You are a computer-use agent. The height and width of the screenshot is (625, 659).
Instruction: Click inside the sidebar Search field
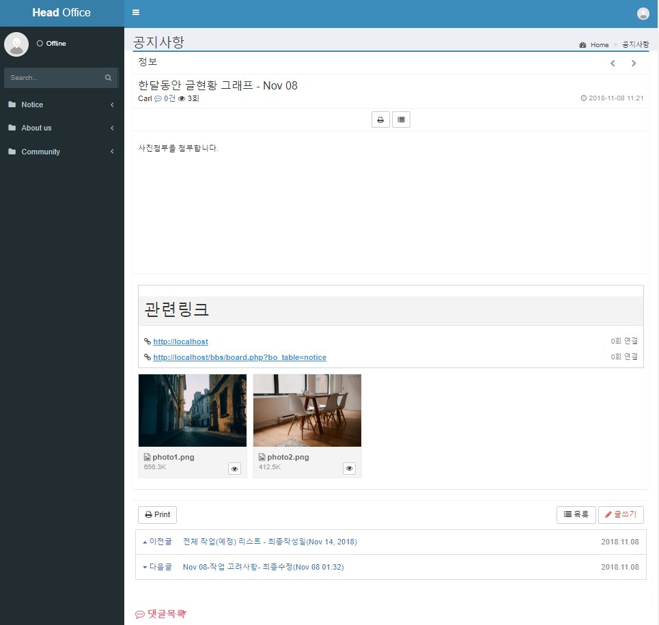coord(53,78)
